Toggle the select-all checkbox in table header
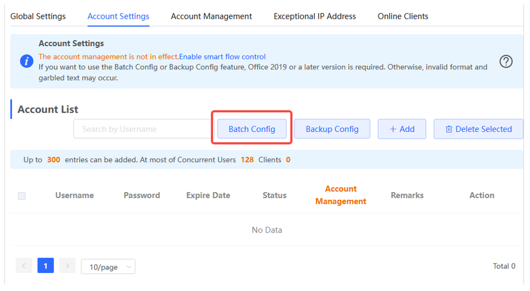This screenshot has width=530, height=291. pyautogui.click(x=22, y=196)
